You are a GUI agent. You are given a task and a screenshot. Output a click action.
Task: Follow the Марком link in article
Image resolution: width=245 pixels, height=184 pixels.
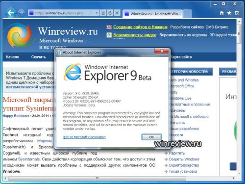(45, 141)
